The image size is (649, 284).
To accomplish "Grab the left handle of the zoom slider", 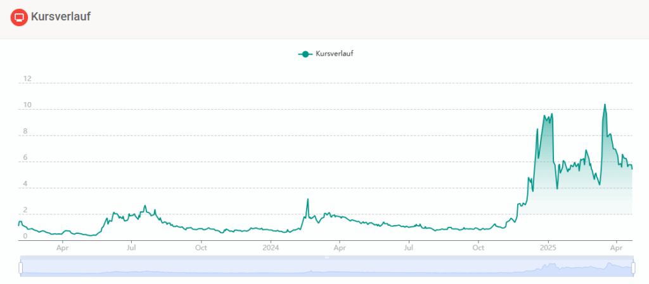I will click(21, 268).
